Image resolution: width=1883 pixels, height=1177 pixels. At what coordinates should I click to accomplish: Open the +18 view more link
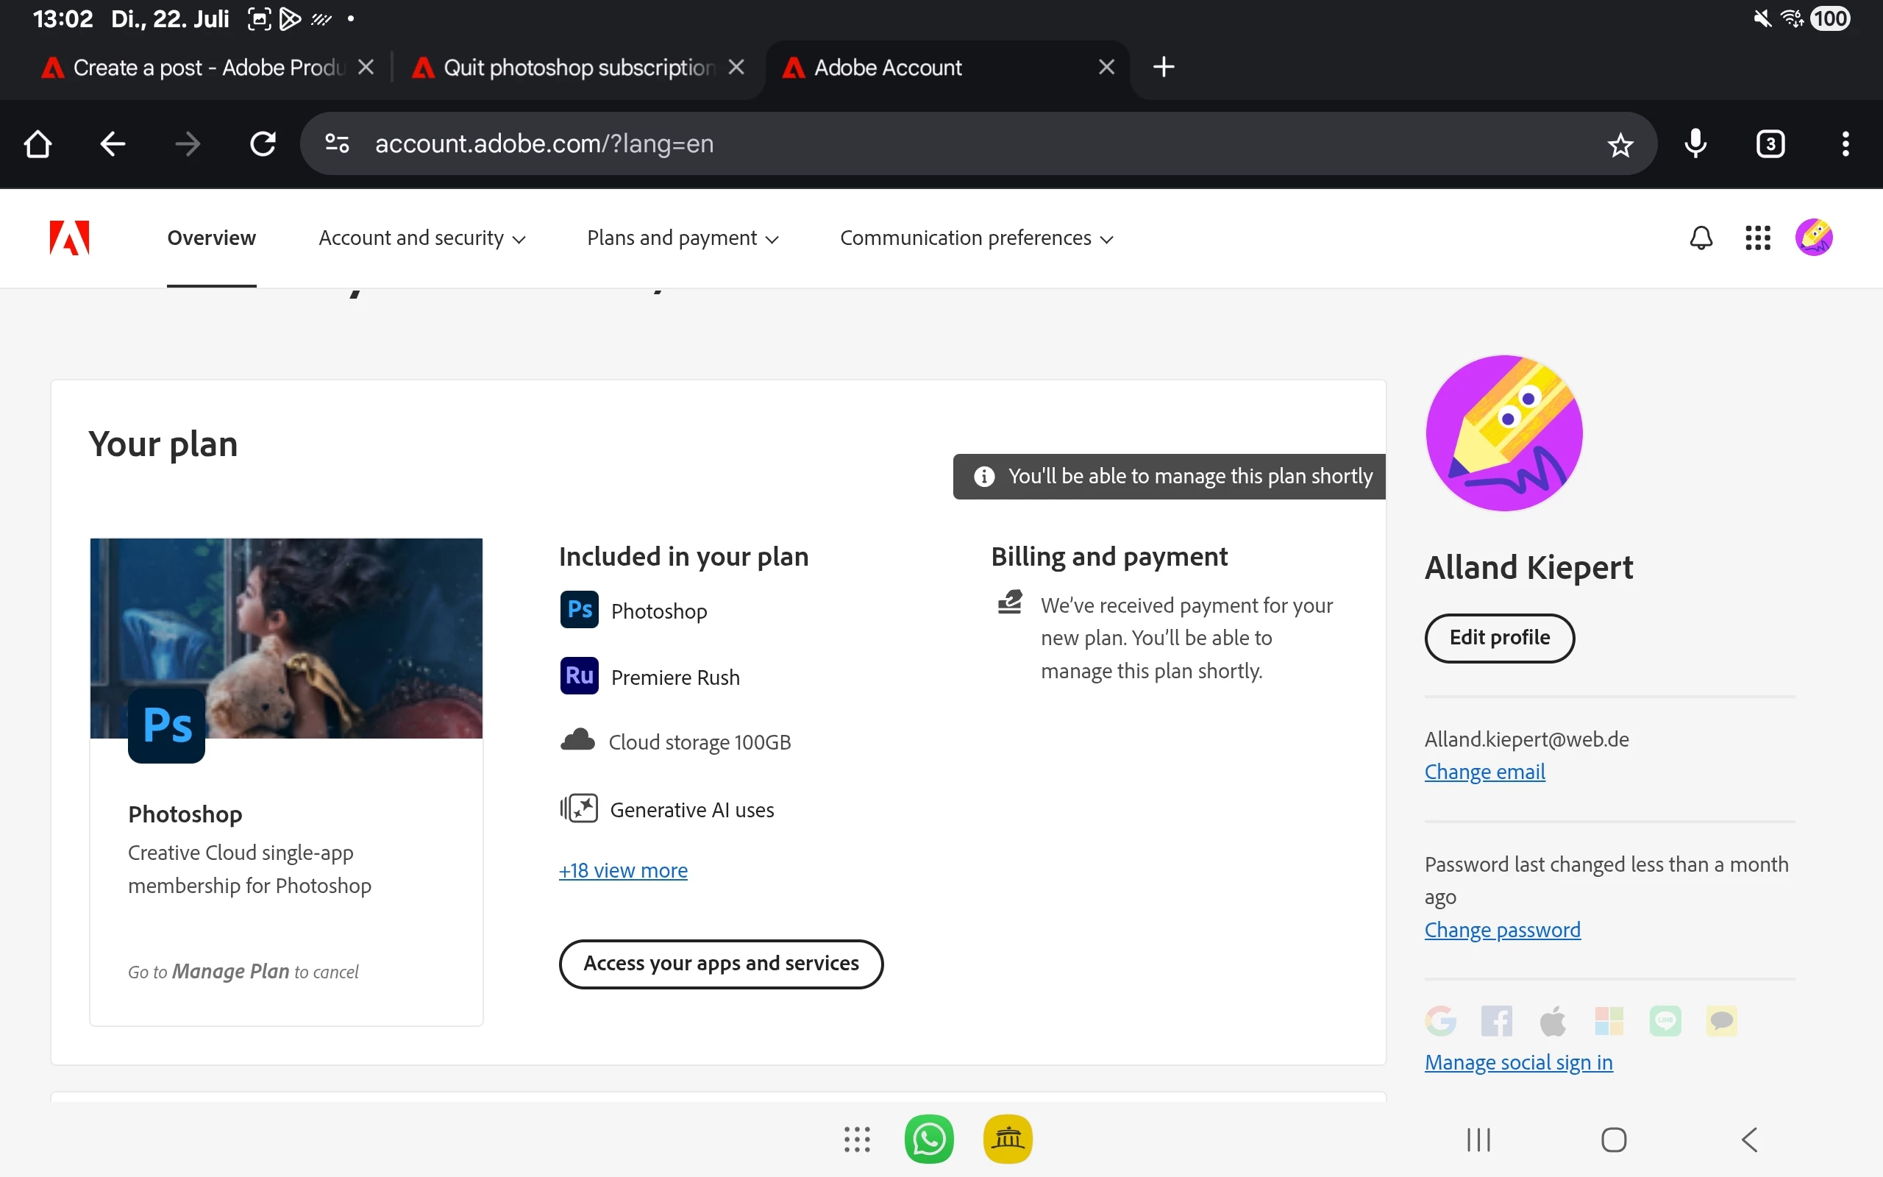(622, 870)
